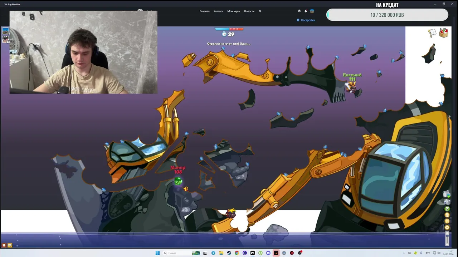This screenshot has height=257, width=458.
Task: Click the search magnifier in top navigation
Action: (260, 11)
